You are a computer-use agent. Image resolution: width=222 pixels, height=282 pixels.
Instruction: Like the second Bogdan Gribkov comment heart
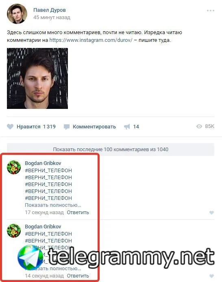coord(211,276)
